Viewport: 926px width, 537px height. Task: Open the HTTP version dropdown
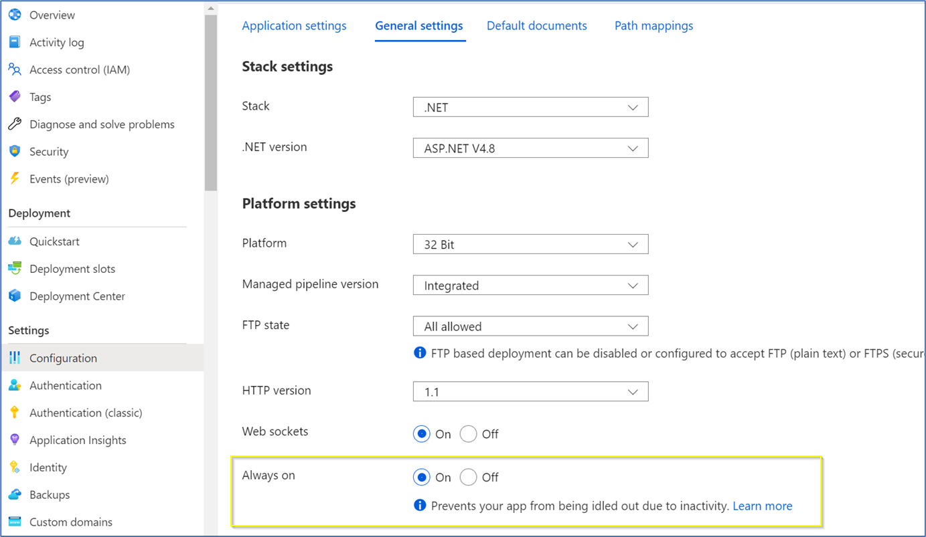(x=530, y=391)
